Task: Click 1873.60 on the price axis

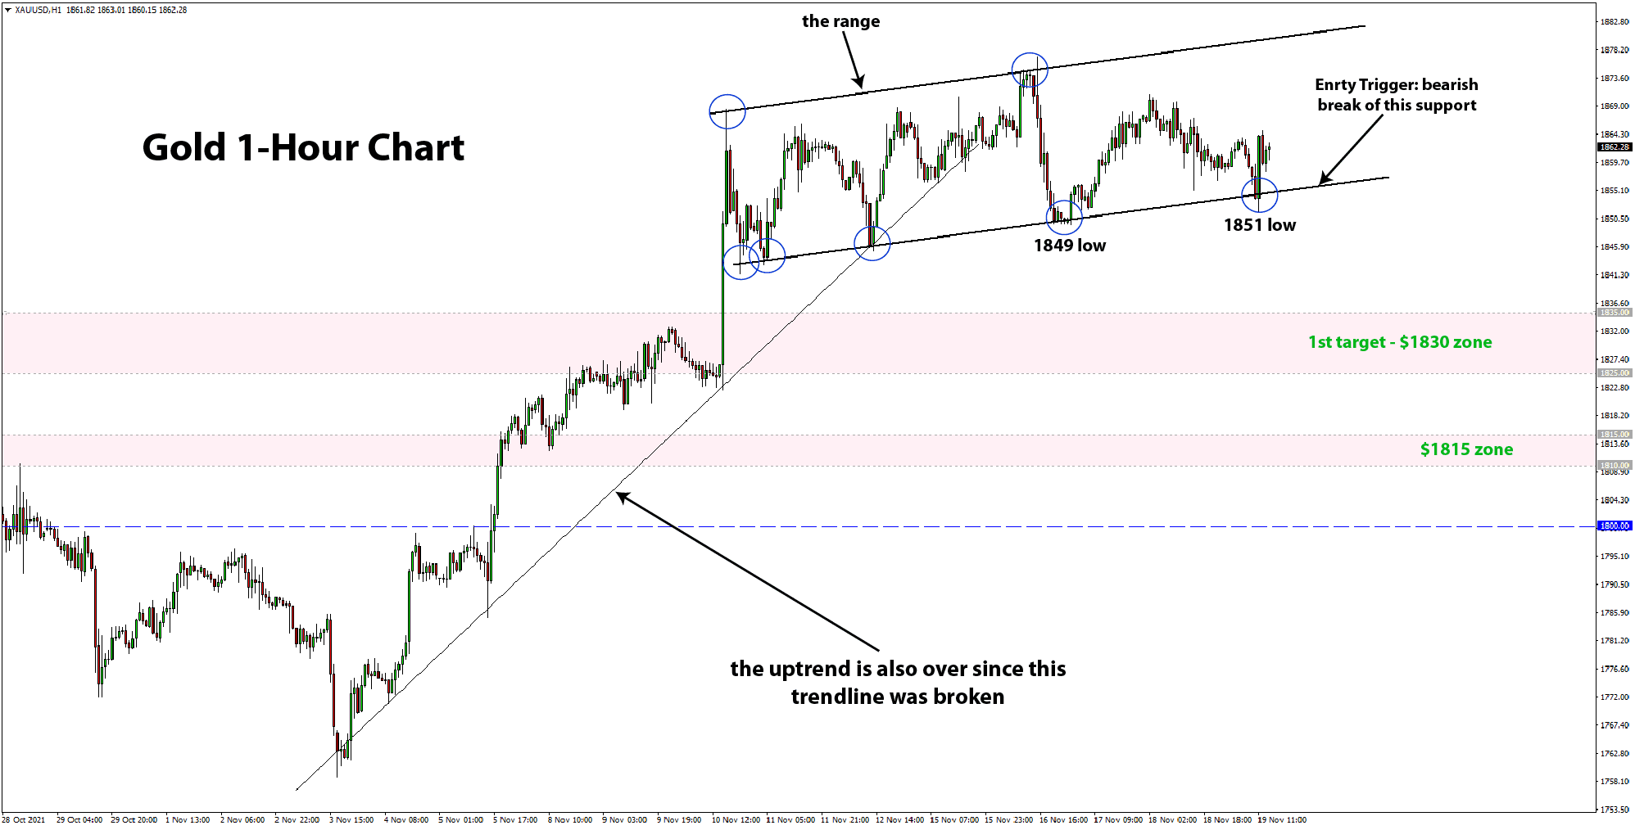Action: [x=1615, y=79]
